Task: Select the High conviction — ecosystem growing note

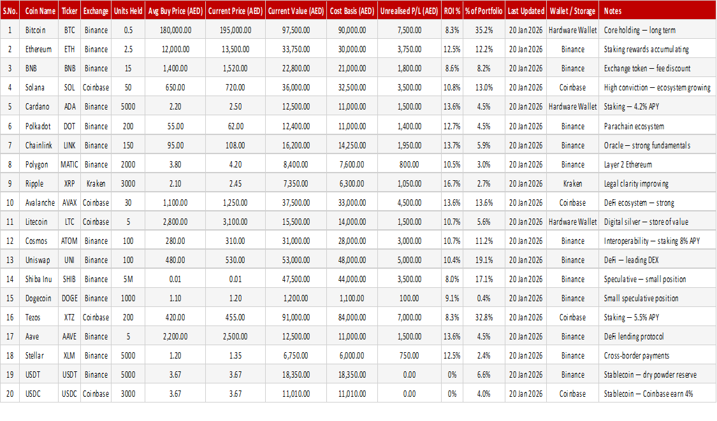Action: [x=657, y=87]
